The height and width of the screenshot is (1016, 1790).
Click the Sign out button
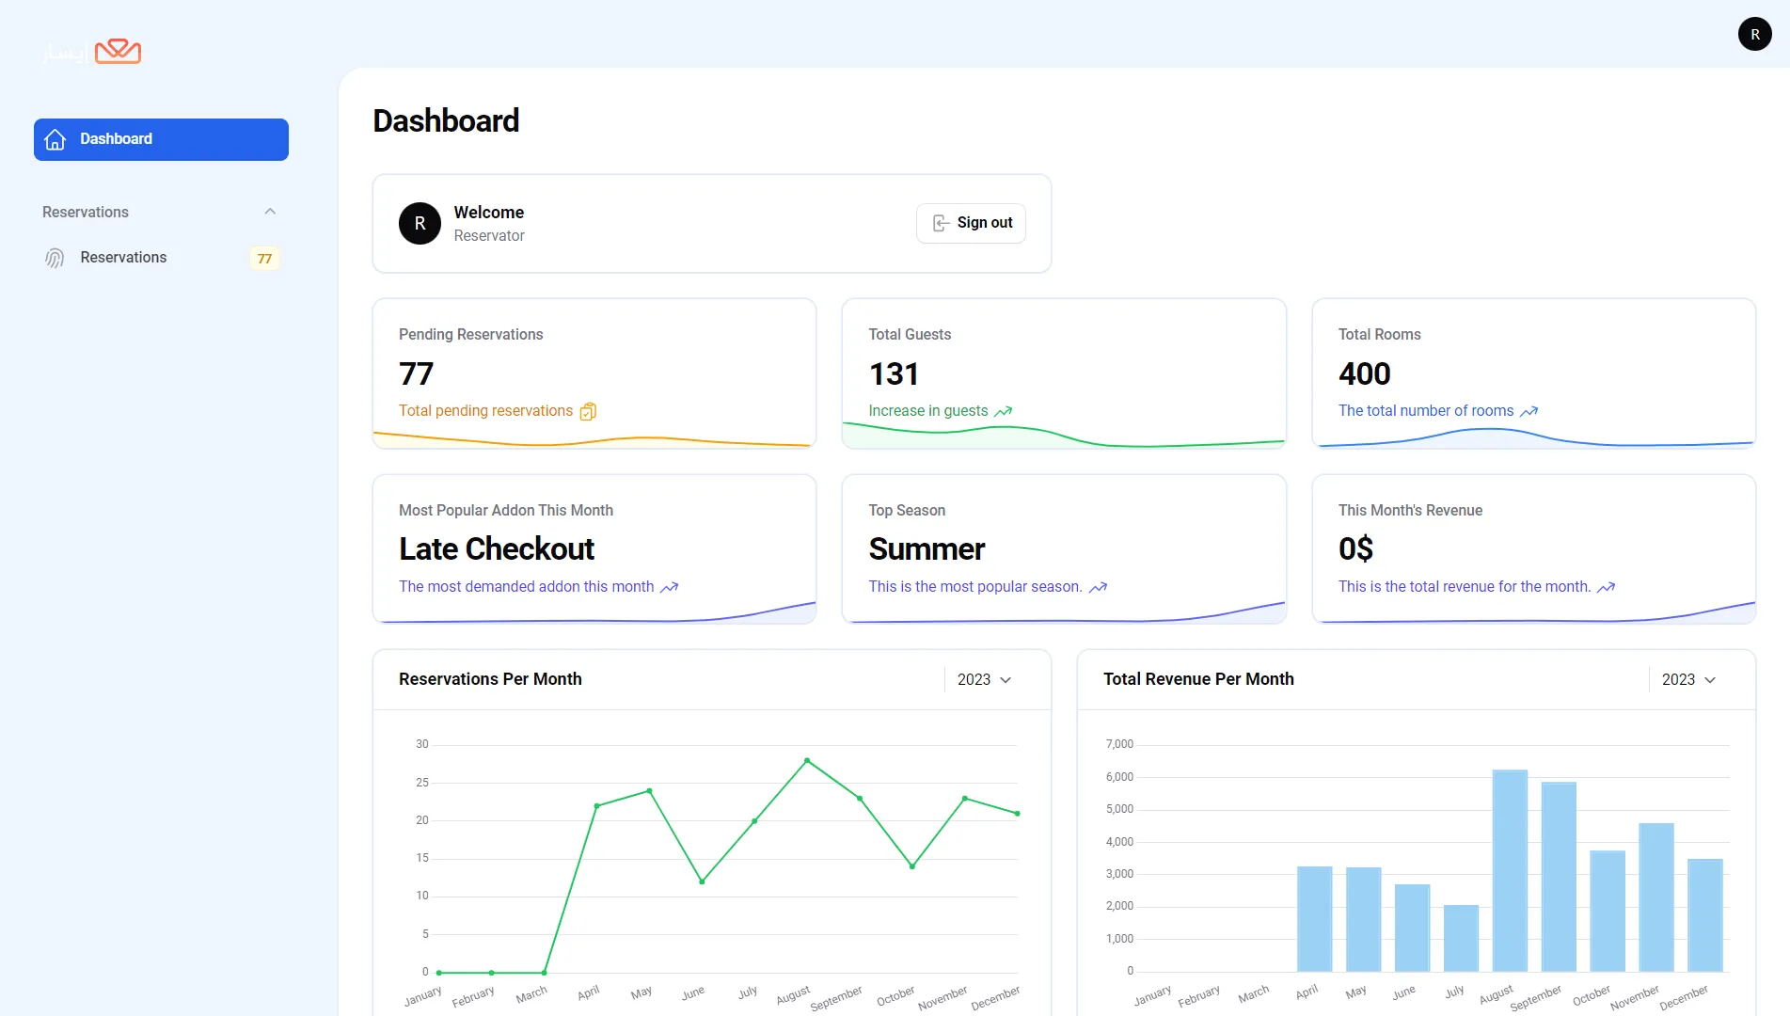coord(971,223)
